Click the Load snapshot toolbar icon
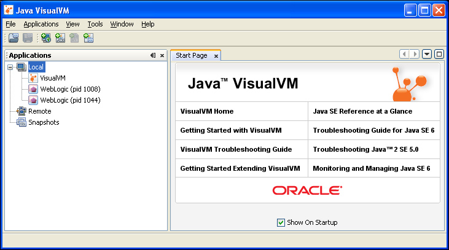Viewport: 449px width, 250px height. tap(14, 38)
